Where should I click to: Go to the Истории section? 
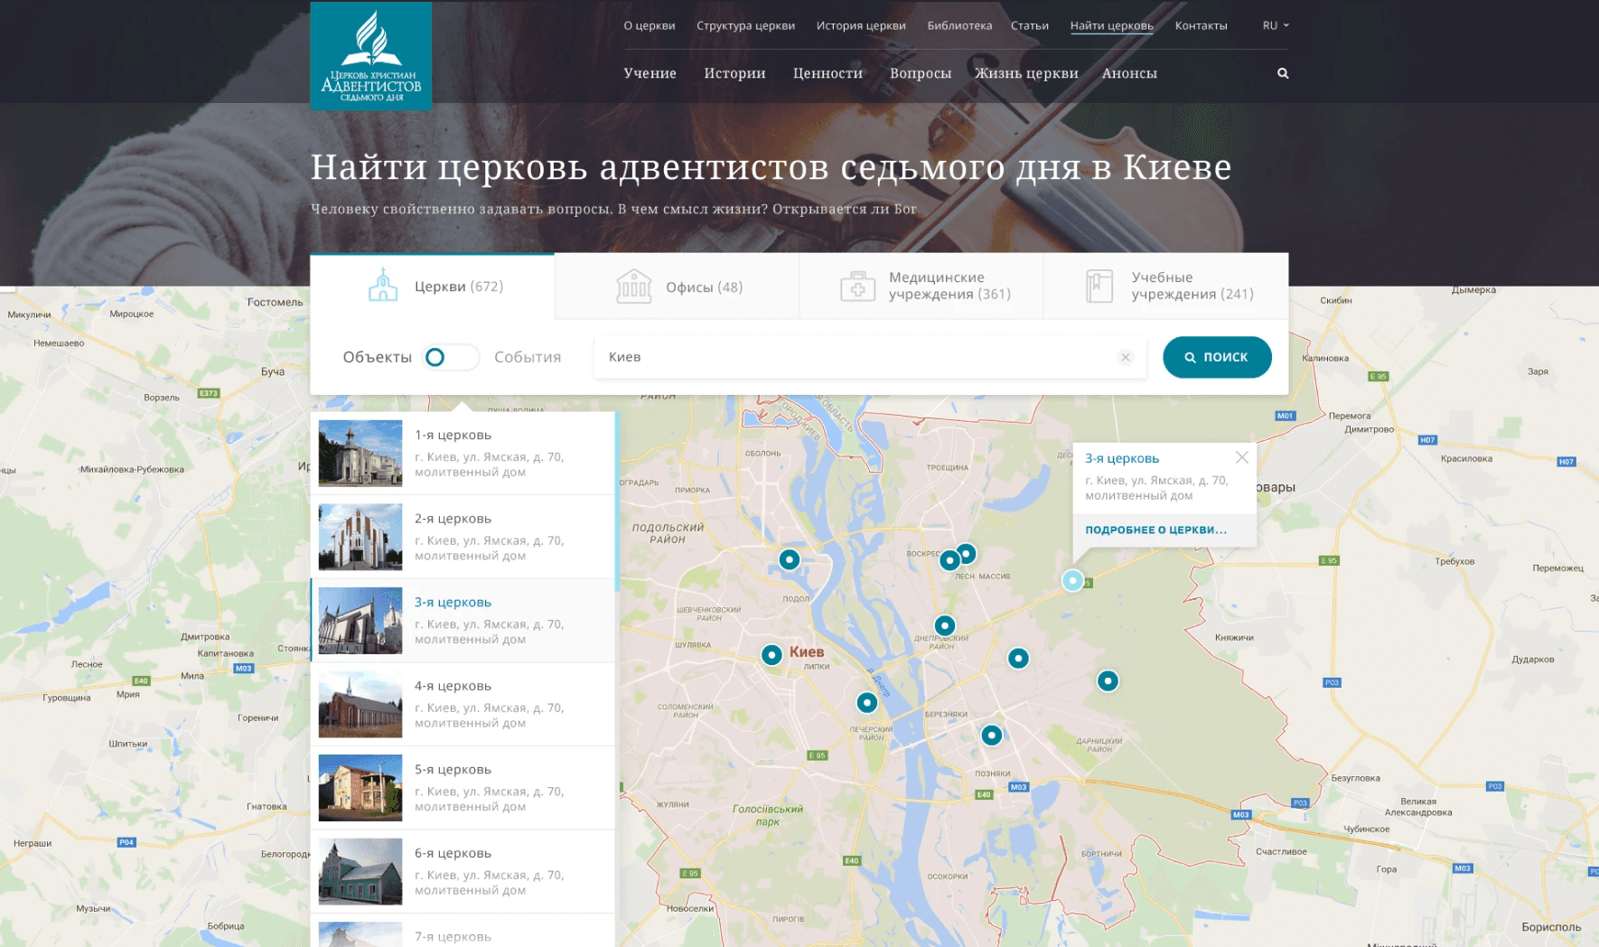pyautogui.click(x=734, y=73)
